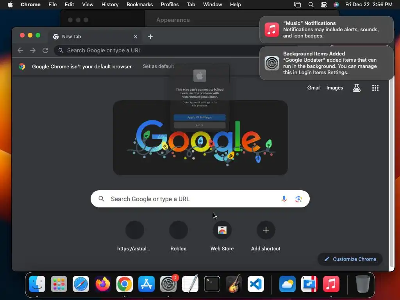Open the Apple menu
400x300 pixels.
[x=10, y=5]
